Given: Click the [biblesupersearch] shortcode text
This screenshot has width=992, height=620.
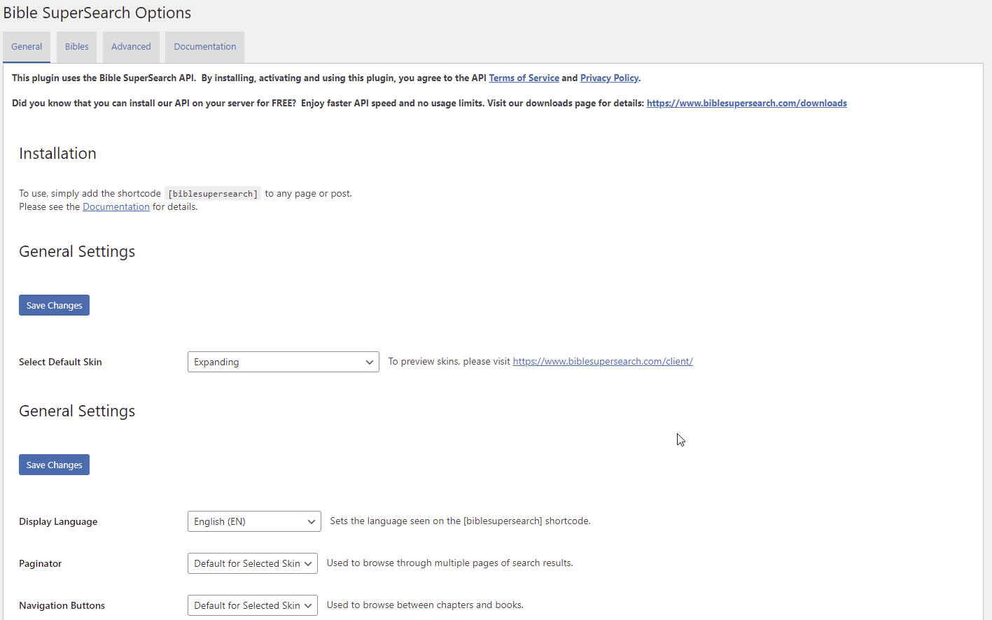Looking at the screenshot, I should coord(213,194).
